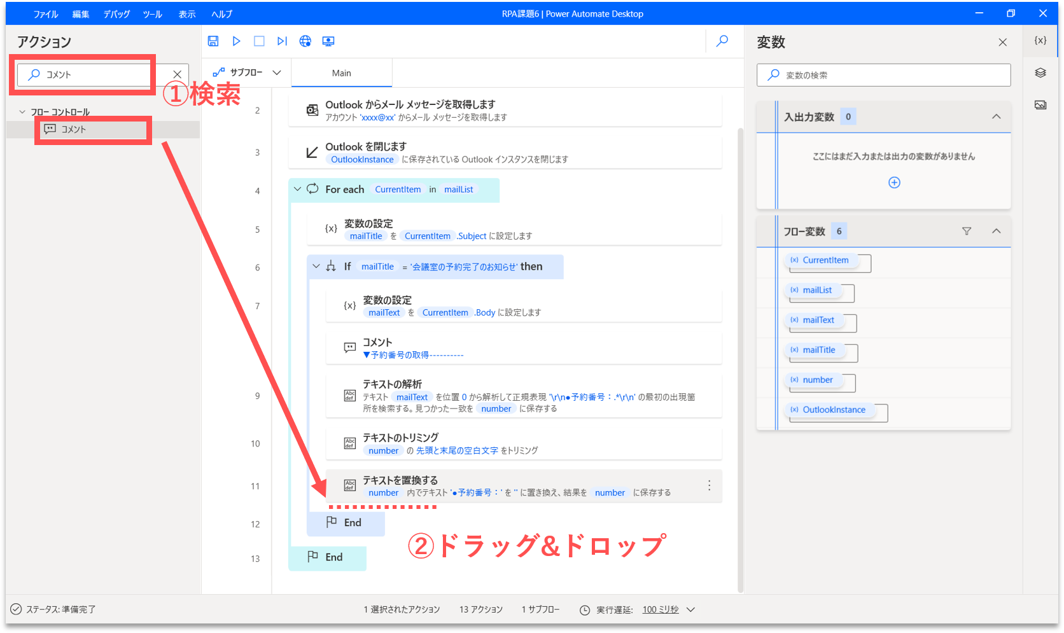Image resolution: width=1064 pixels, height=633 pixels.
Task: Run next action step icon
Action: tap(282, 41)
